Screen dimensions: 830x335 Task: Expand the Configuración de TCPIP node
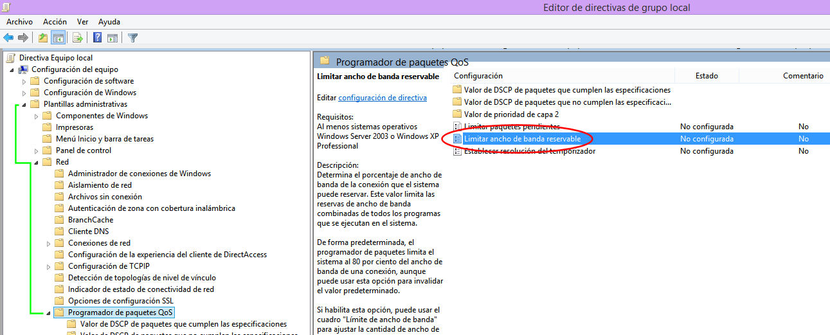(x=49, y=266)
